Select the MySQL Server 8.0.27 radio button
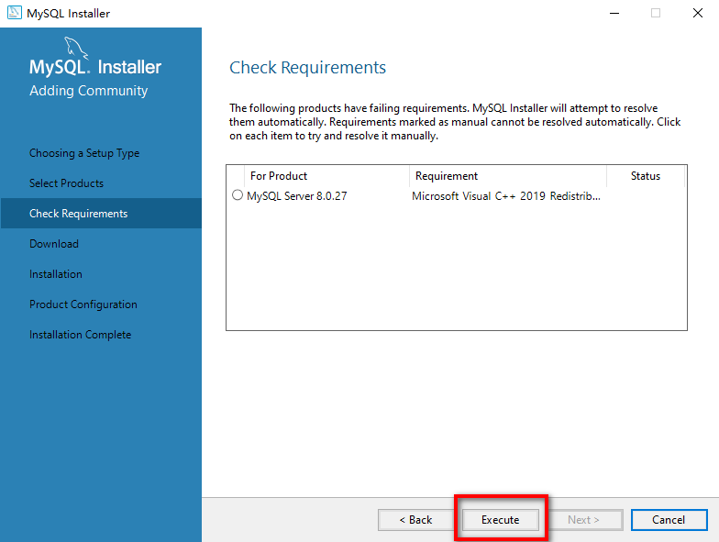Image resolution: width=719 pixels, height=542 pixels. tap(237, 195)
